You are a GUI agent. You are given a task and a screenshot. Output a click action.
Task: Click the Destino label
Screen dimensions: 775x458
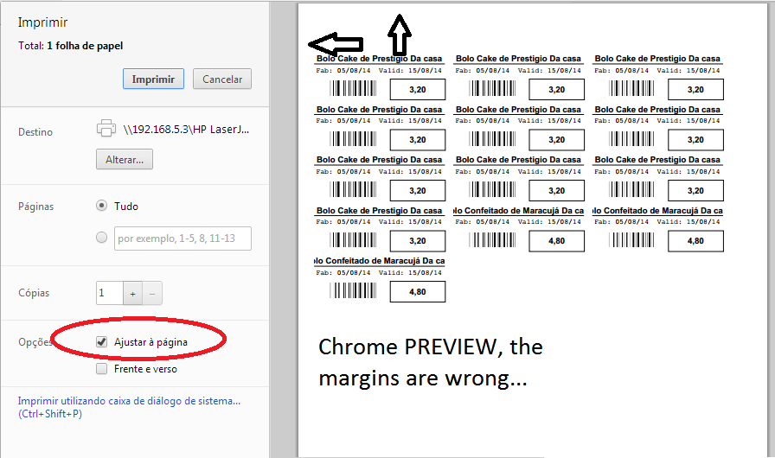[x=35, y=132]
